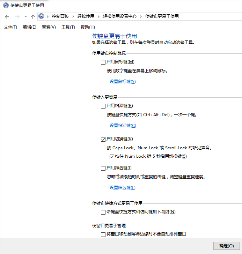Tick the 启用粘滞键 checkbox

[x=103, y=106]
